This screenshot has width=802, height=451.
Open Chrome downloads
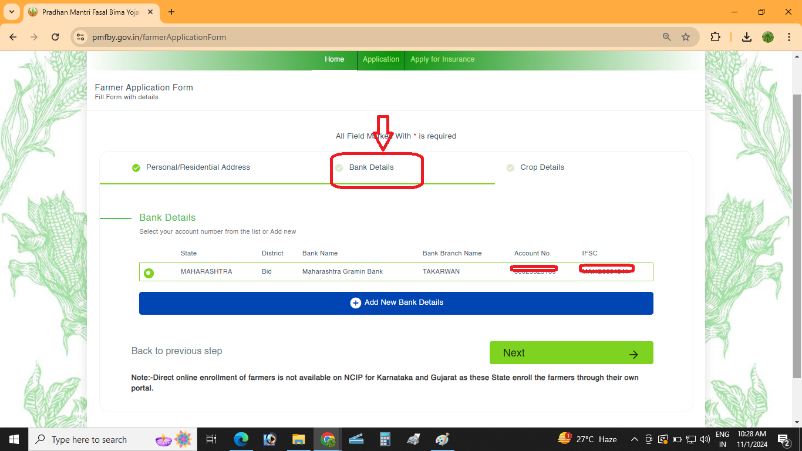[746, 36]
